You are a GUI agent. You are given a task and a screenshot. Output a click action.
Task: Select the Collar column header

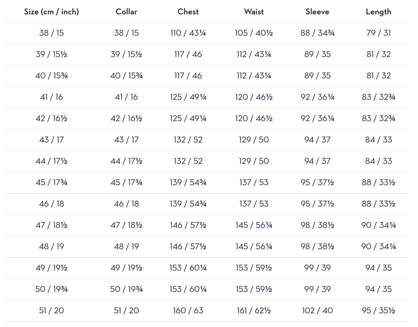[126, 12]
